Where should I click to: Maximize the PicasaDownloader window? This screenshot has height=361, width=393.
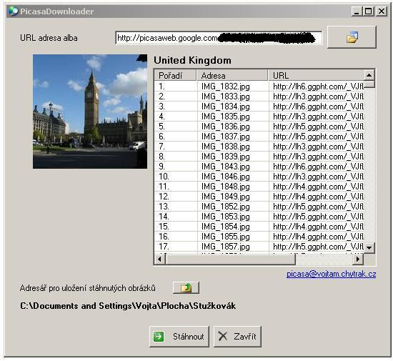point(369,11)
